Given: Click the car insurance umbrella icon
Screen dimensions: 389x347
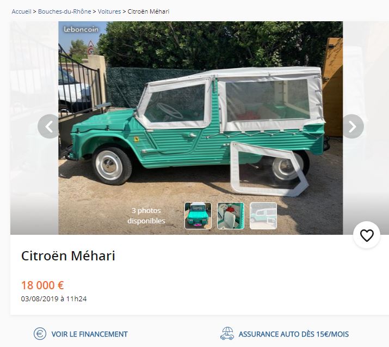Looking at the screenshot, I should click(227, 333).
